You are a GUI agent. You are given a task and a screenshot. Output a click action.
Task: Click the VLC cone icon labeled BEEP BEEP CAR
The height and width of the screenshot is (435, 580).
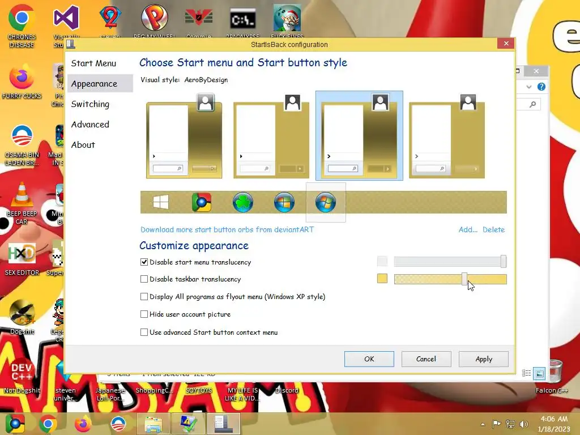[x=22, y=203]
